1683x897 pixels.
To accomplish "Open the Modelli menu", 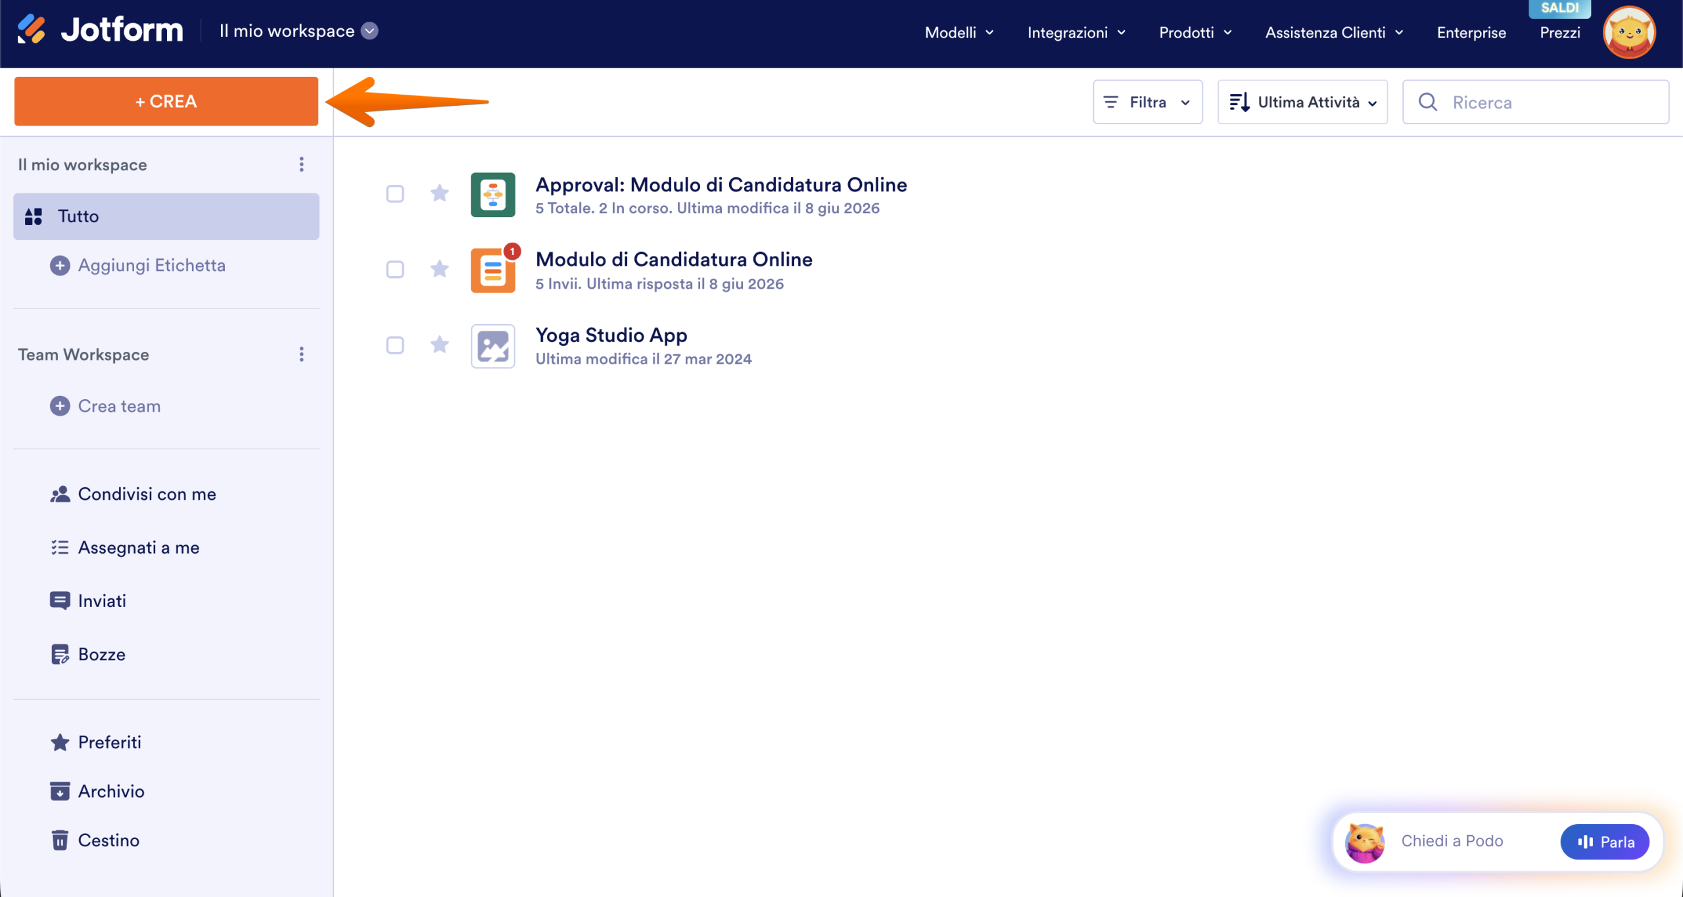I will click(x=959, y=32).
